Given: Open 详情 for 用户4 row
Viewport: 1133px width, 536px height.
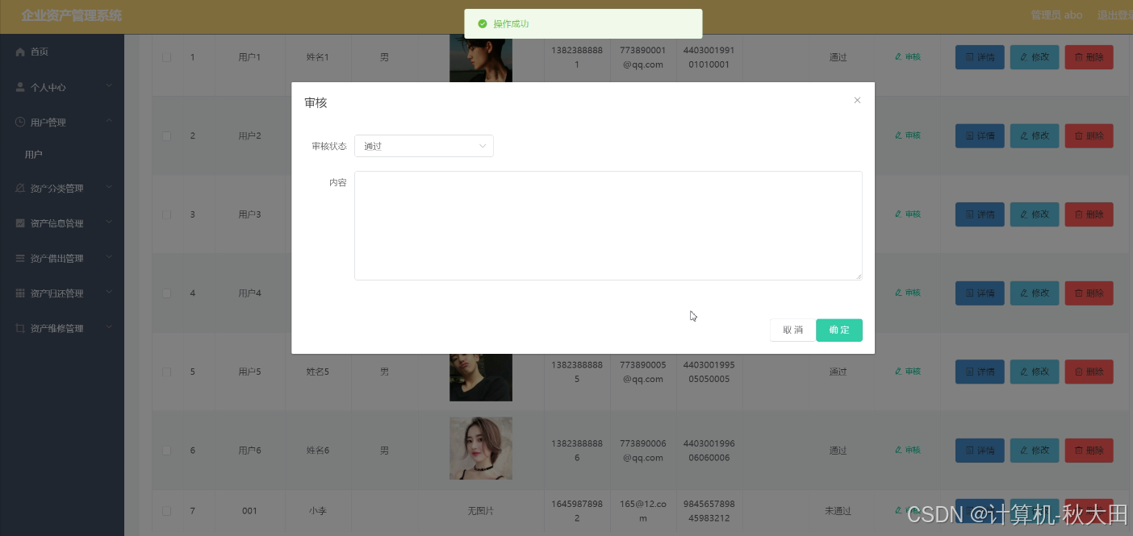Looking at the screenshot, I should click(x=980, y=293).
